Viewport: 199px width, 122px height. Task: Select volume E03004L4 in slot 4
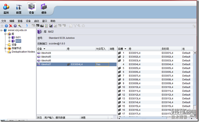[x=135, y=65]
